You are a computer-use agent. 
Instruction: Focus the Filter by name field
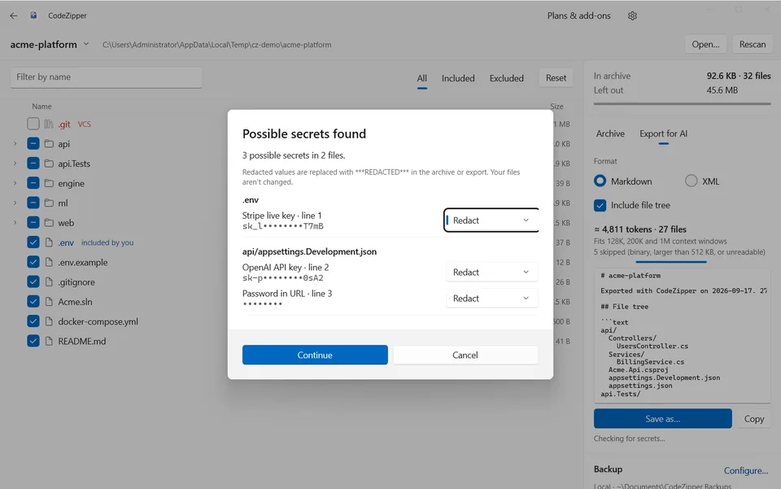tap(106, 77)
